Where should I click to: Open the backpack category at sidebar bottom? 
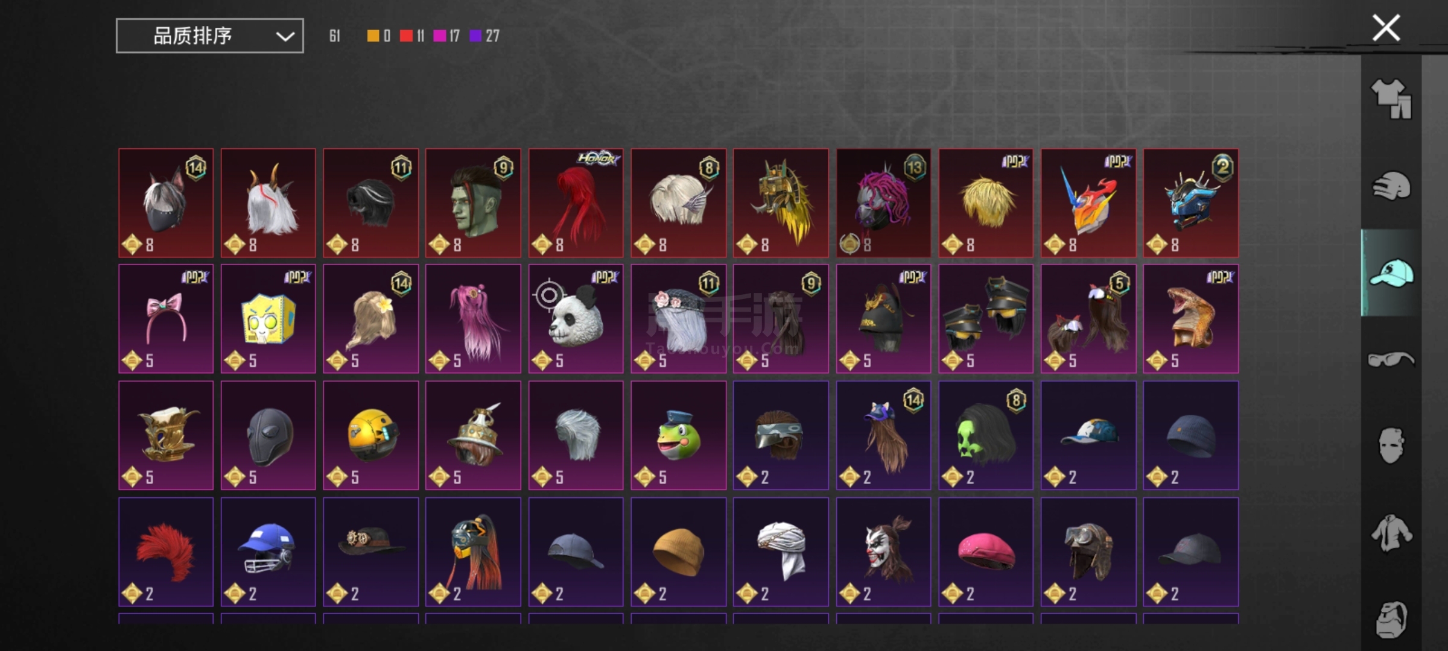click(x=1391, y=618)
